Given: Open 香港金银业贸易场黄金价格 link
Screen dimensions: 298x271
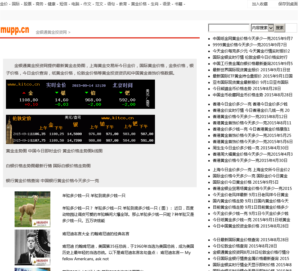Looking at the screenshot, I should click(252, 188).
